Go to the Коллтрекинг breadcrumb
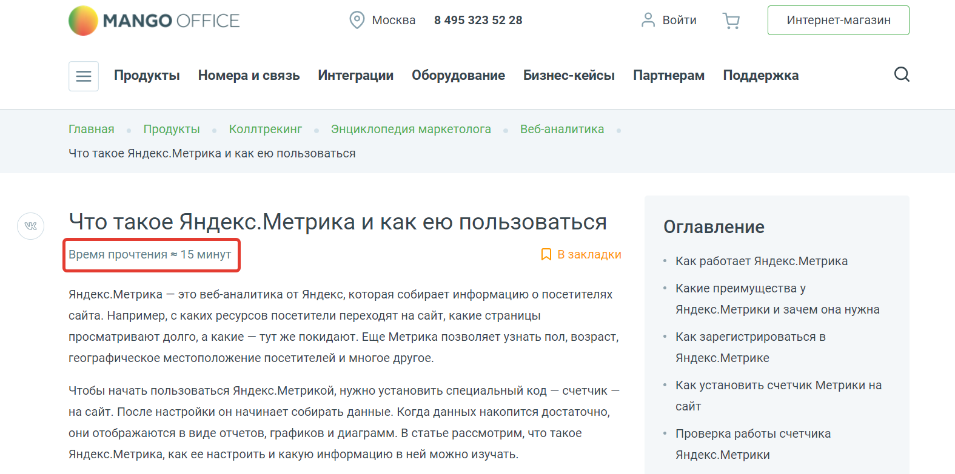Image resolution: width=955 pixels, height=474 pixels. tap(266, 129)
